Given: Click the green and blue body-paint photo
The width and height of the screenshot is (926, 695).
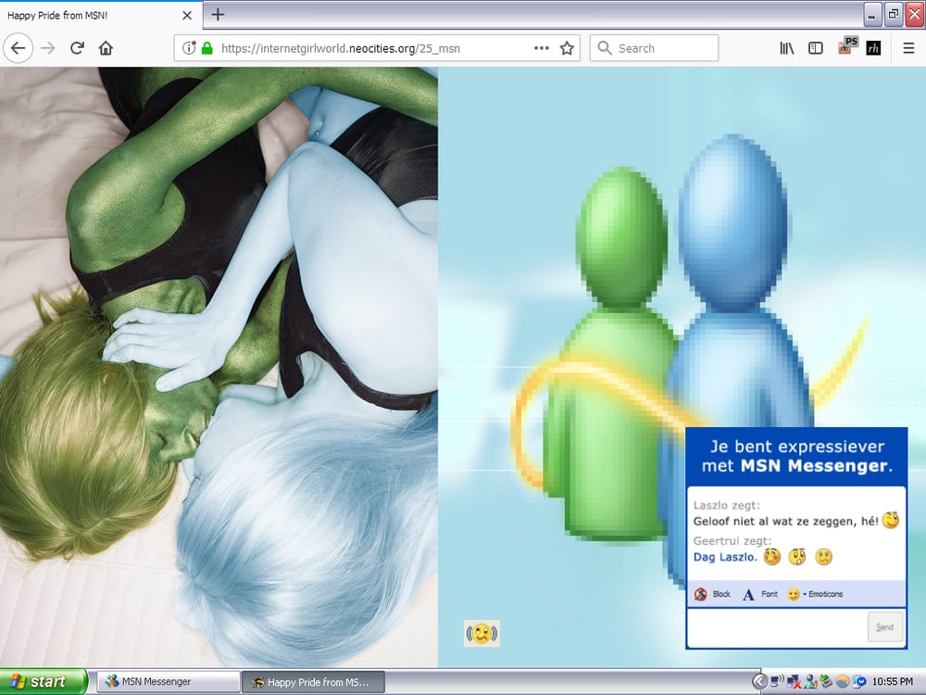Looking at the screenshot, I should tap(219, 366).
